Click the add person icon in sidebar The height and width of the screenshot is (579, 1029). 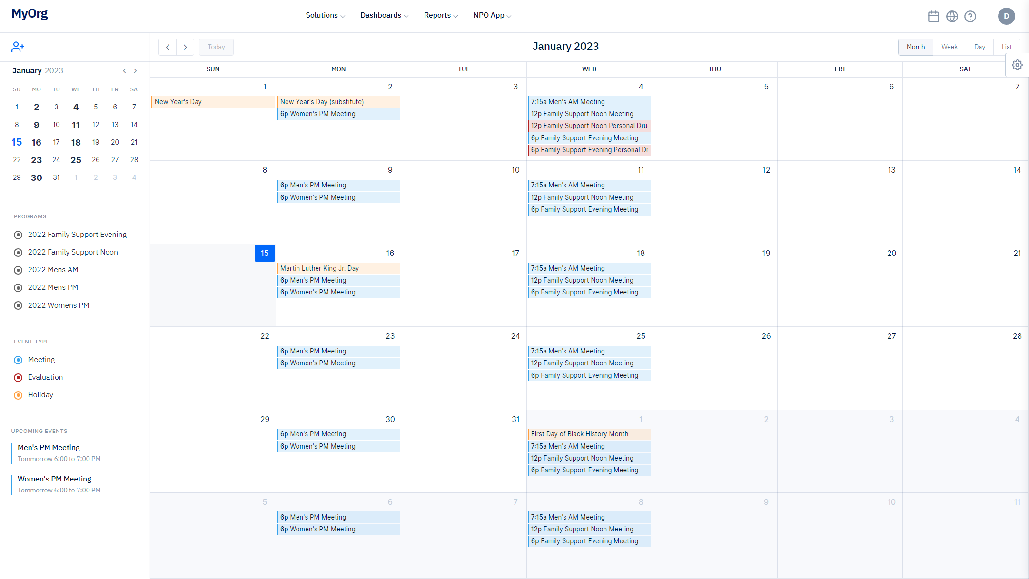point(18,47)
